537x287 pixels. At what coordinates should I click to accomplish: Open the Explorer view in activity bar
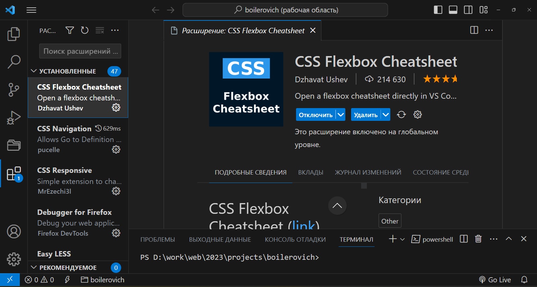pos(14,34)
